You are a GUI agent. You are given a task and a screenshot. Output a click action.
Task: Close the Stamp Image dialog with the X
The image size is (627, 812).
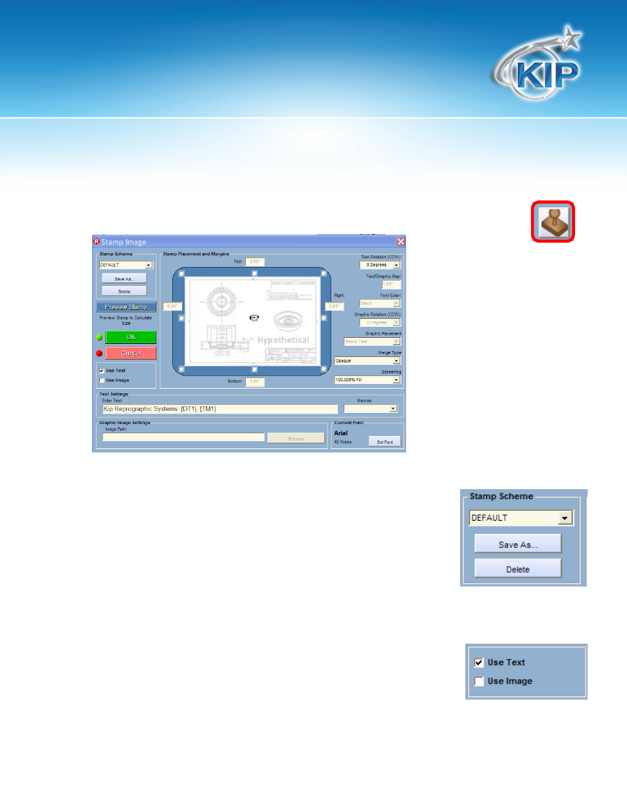pyautogui.click(x=401, y=242)
